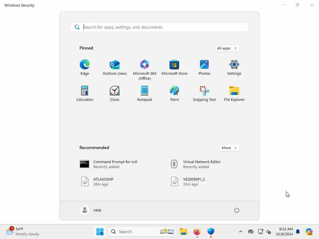Launch the Photos app
Viewport: 319px width, 239px height.
point(204,68)
